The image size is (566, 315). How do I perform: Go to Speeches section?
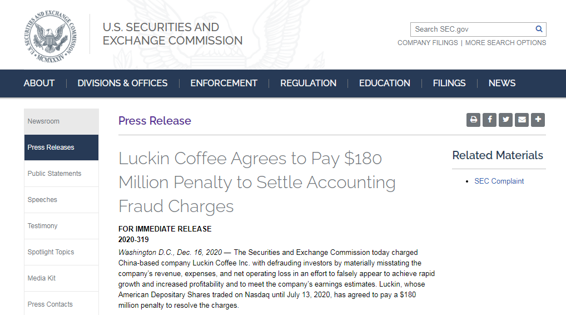tap(42, 200)
